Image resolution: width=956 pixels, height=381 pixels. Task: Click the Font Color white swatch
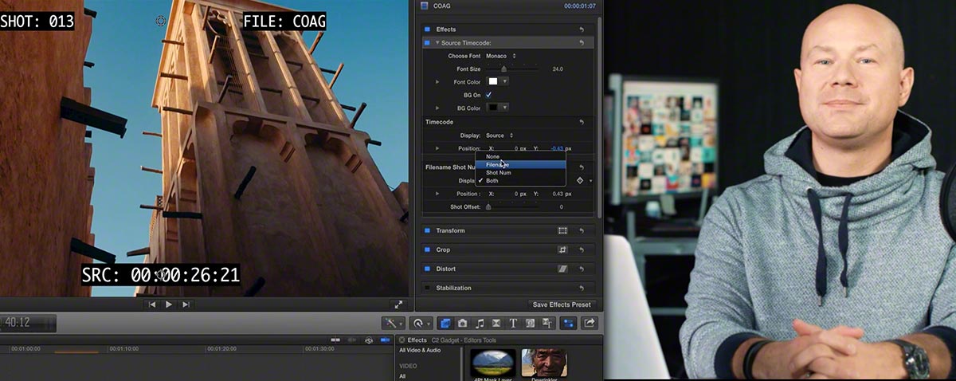(x=493, y=81)
